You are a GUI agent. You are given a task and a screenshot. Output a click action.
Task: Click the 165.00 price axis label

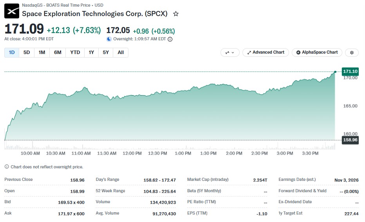point(351,106)
